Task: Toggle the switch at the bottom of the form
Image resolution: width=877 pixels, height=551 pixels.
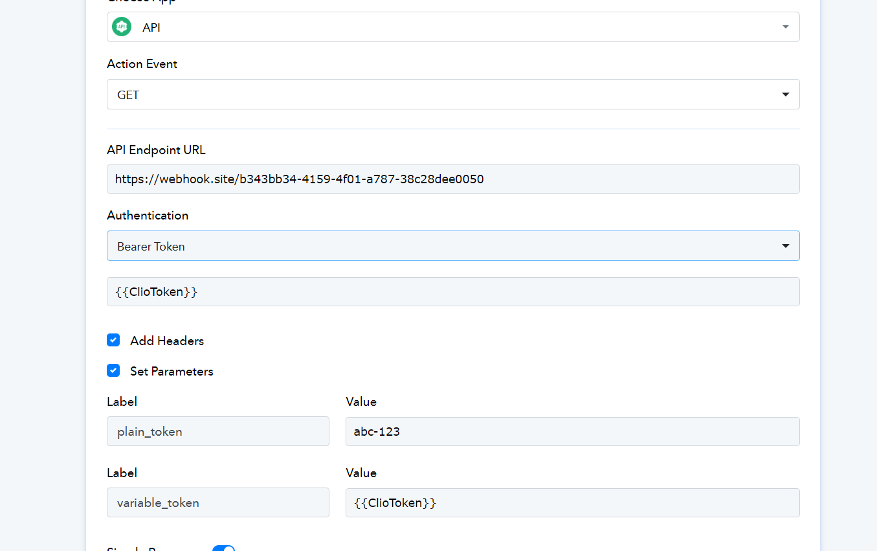Action: click(223, 548)
